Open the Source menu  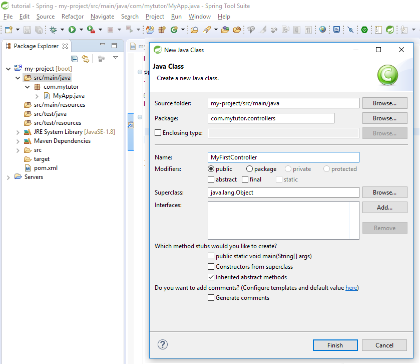pos(46,17)
